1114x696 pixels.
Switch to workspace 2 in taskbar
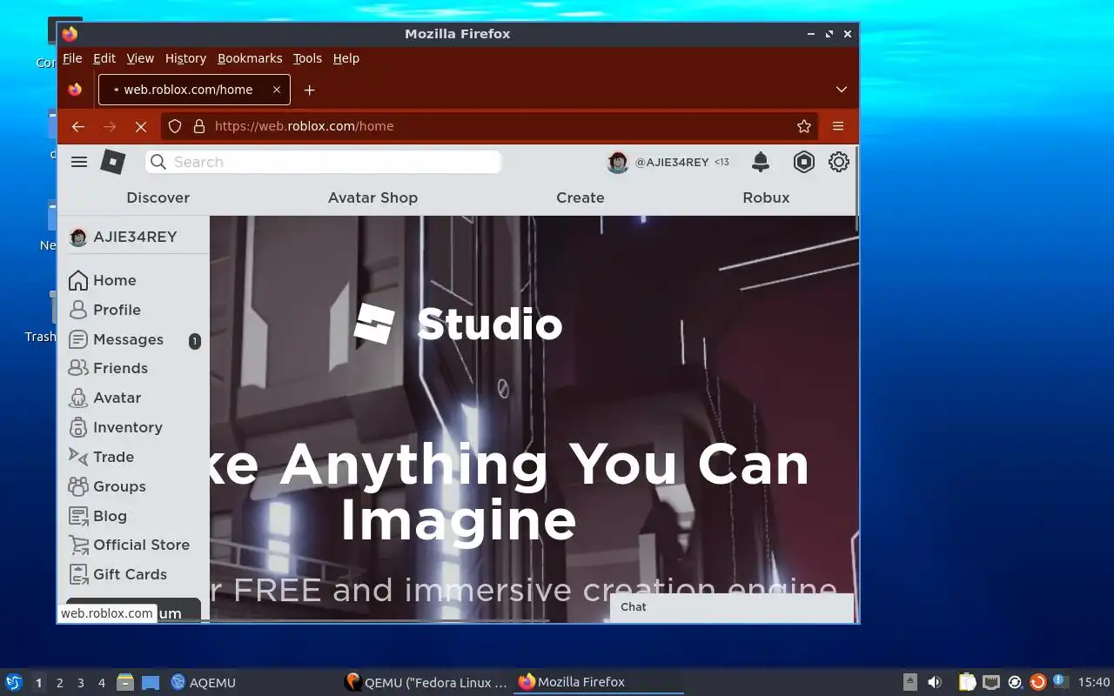(x=59, y=683)
